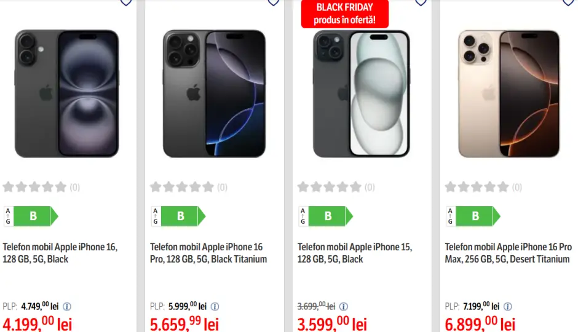Image resolution: width=578 pixels, height=332 pixels.
Task: Click info icon beside 3.699 lei crossed price
Action: pyautogui.click(x=344, y=306)
